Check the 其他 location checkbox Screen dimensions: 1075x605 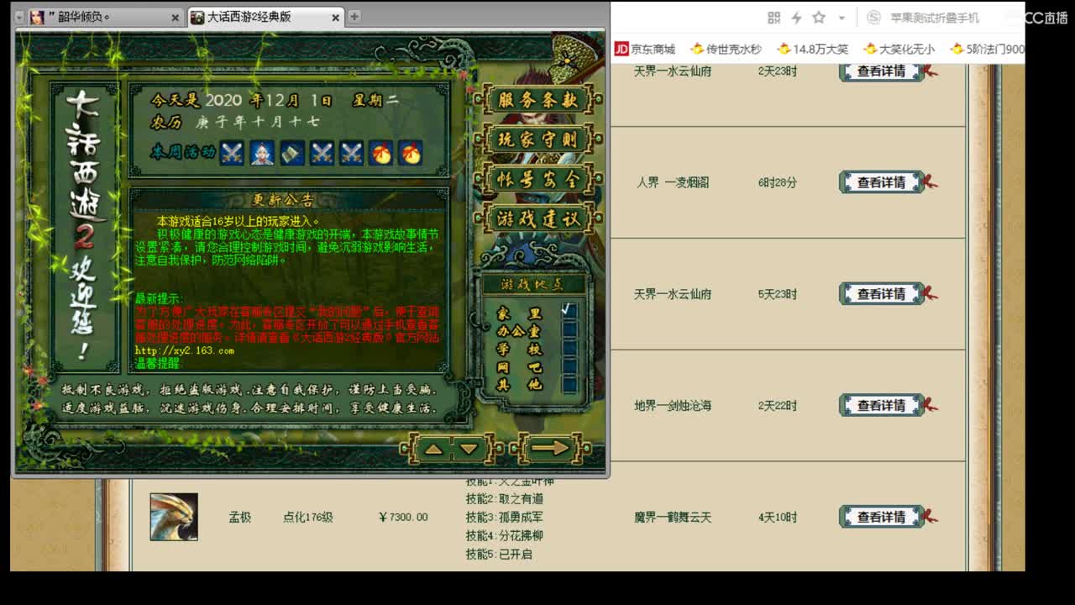tap(569, 385)
